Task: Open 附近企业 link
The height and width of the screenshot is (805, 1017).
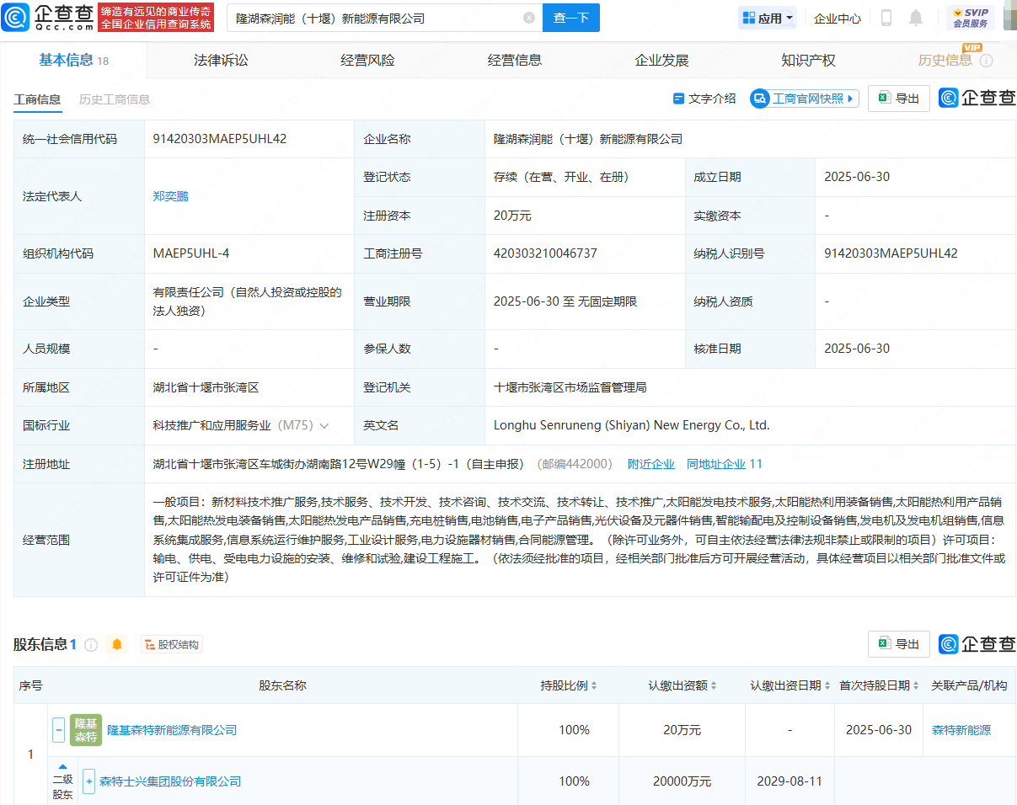Action: 651,464
